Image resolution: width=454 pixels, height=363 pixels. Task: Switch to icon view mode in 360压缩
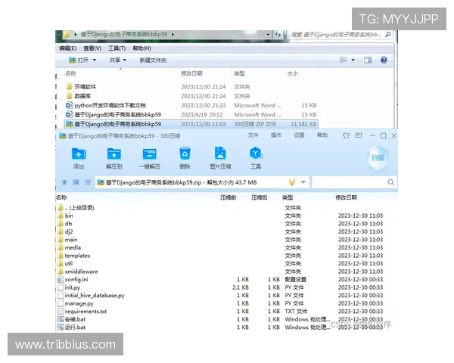[76, 182]
